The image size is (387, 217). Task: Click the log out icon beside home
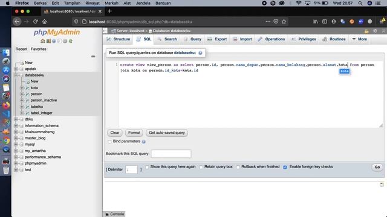tap(48, 41)
